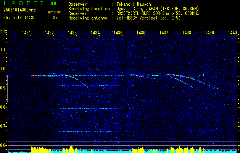240x153 pixels.
Task: Click the horizontal signal line at 0.91 kHz
Action: (89, 85)
